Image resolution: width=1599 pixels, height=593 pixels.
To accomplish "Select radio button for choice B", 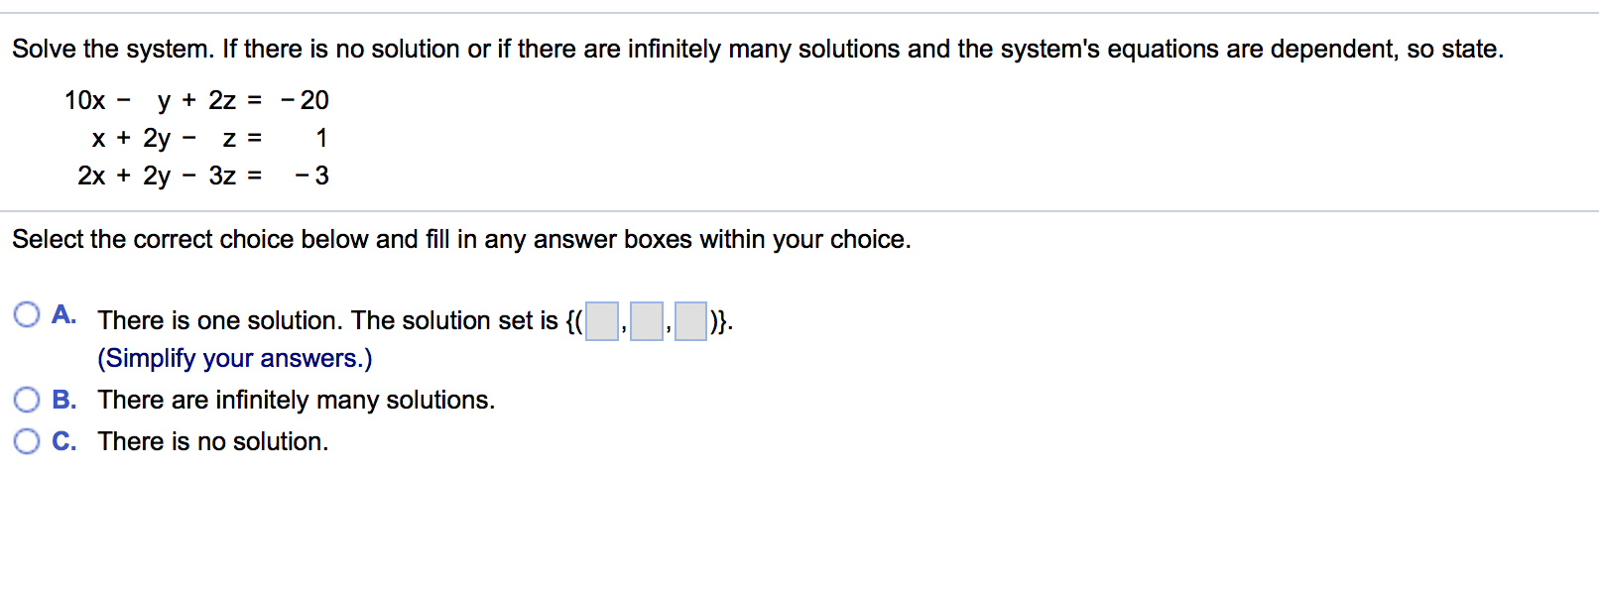I will (x=27, y=399).
